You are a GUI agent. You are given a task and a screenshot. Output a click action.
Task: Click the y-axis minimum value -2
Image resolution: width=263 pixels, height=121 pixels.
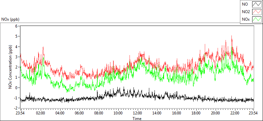(16, 108)
